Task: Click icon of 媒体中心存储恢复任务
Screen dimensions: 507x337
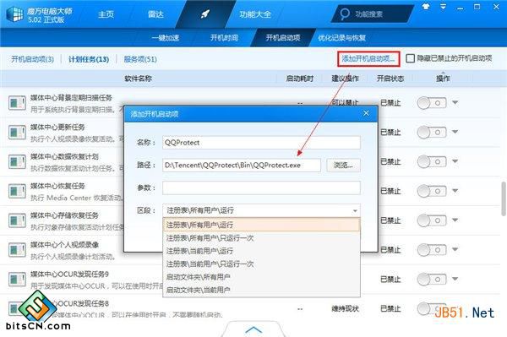Action: (x=17, y=220)
